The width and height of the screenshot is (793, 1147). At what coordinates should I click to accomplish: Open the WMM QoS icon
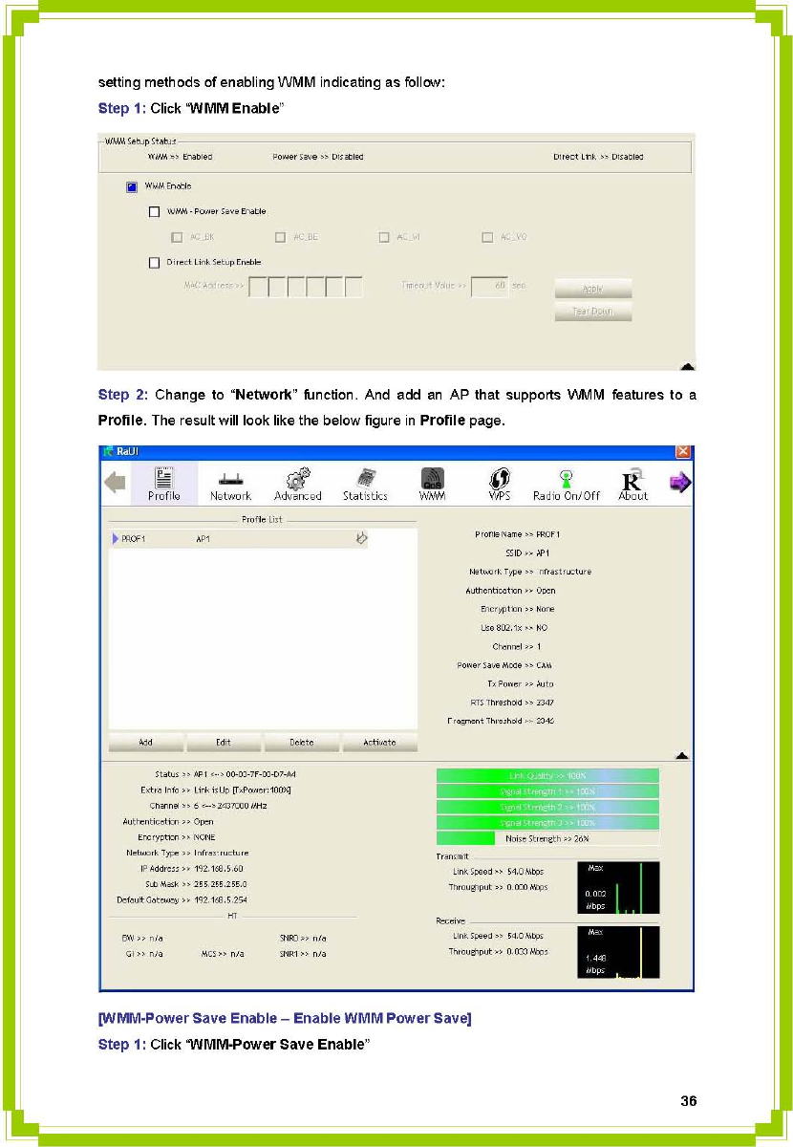[432, 484]
